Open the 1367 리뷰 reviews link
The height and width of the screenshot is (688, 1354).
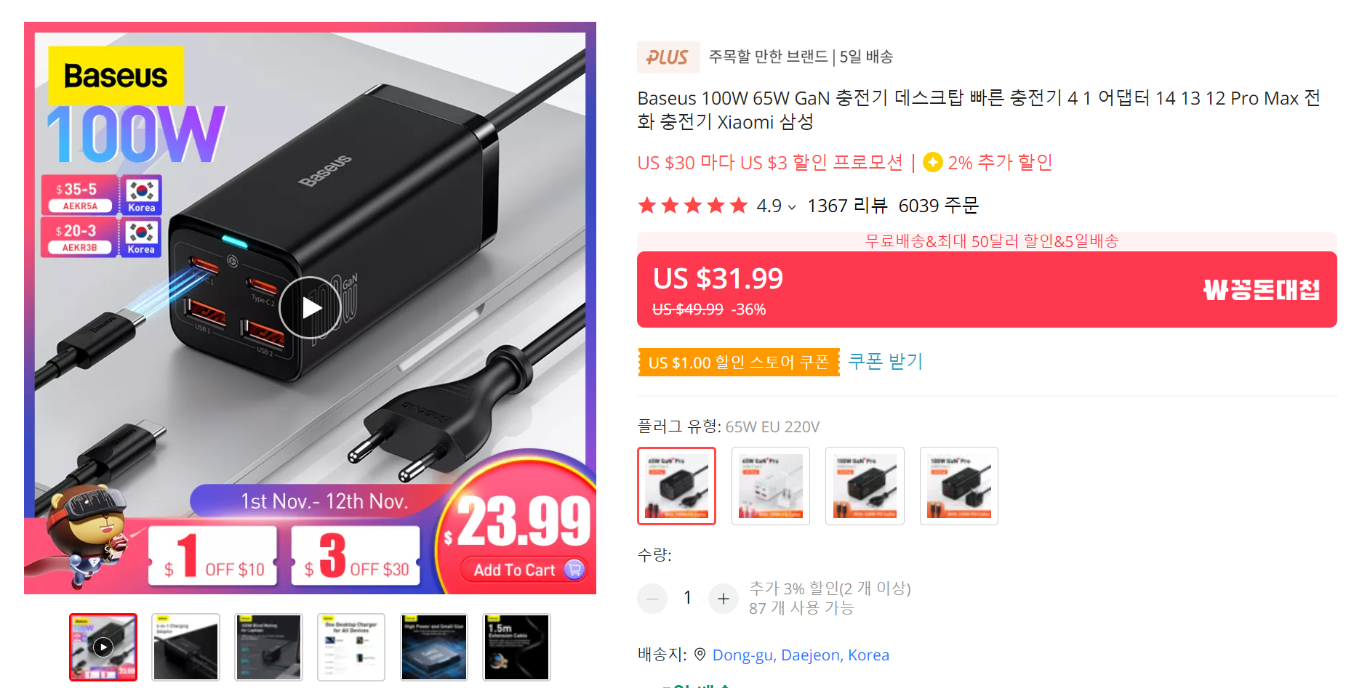coord(847,206)
